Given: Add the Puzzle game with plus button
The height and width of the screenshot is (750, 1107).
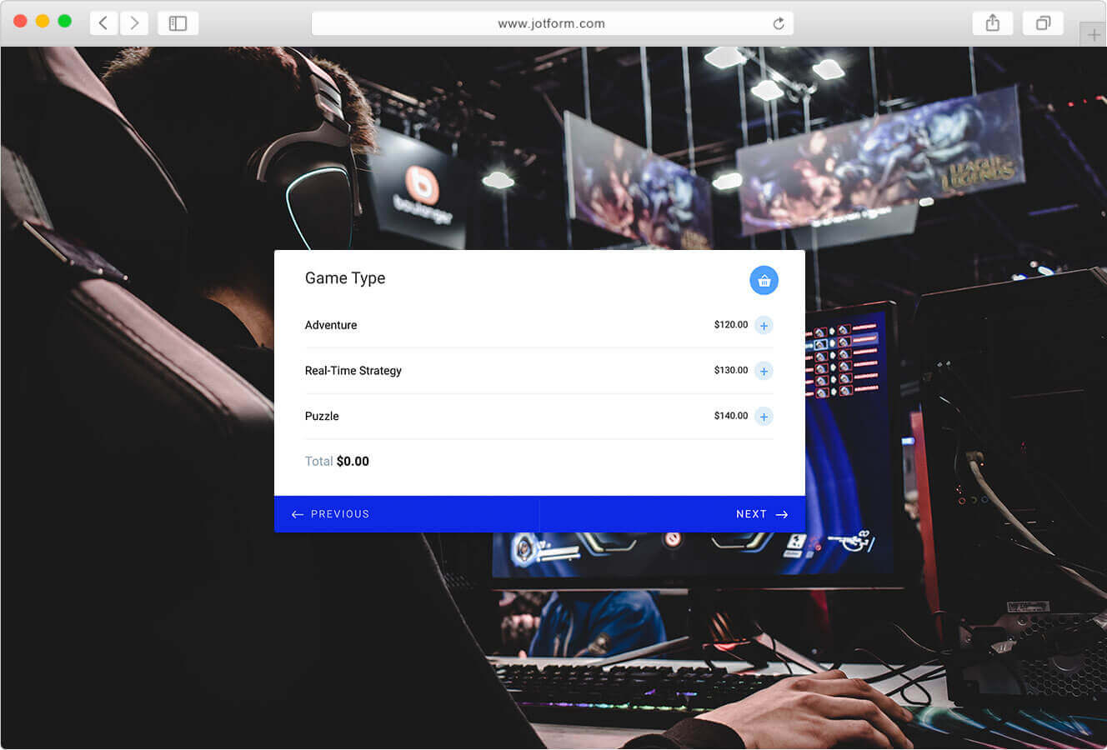Looking at the screenshot, I should 764,417.
